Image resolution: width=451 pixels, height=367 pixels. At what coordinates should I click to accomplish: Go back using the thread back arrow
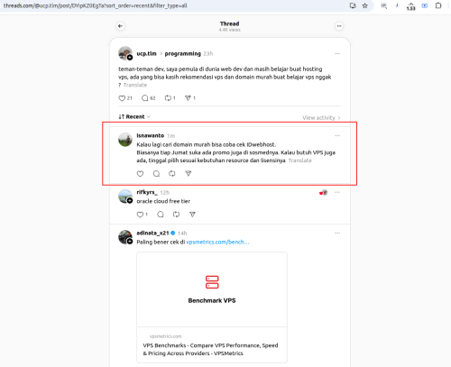pos(120,26)
